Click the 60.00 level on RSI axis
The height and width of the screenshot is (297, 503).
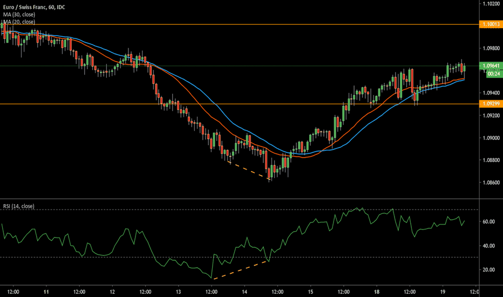point(489,222)
